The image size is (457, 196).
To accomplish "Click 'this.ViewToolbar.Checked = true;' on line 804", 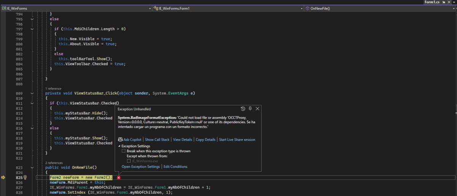I will click(90, 64).
